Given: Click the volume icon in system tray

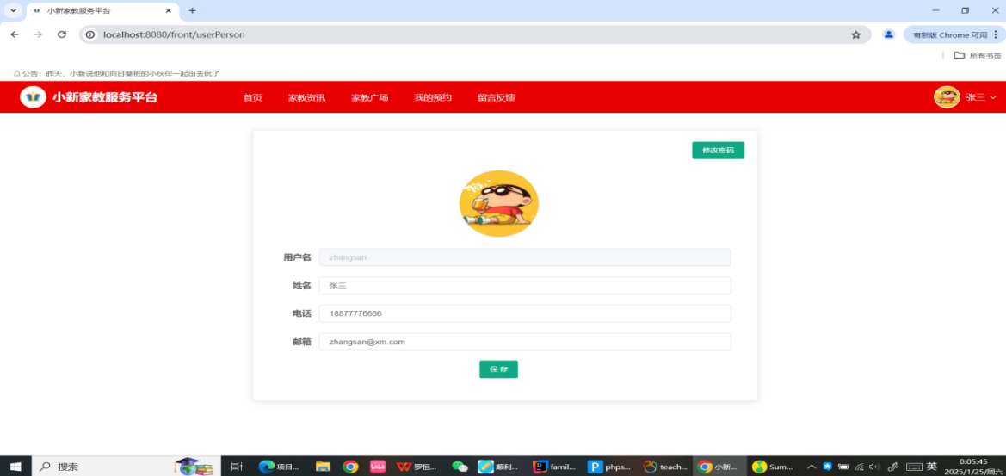Looking at the screenshot, I should pos(873,467).
